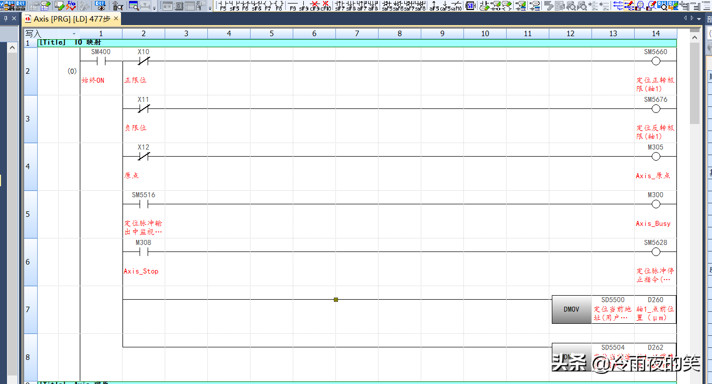This screenshot has height=384, width=712.
Task: Click the delete horizontal line cF9 tool
Action: [315, 6]
